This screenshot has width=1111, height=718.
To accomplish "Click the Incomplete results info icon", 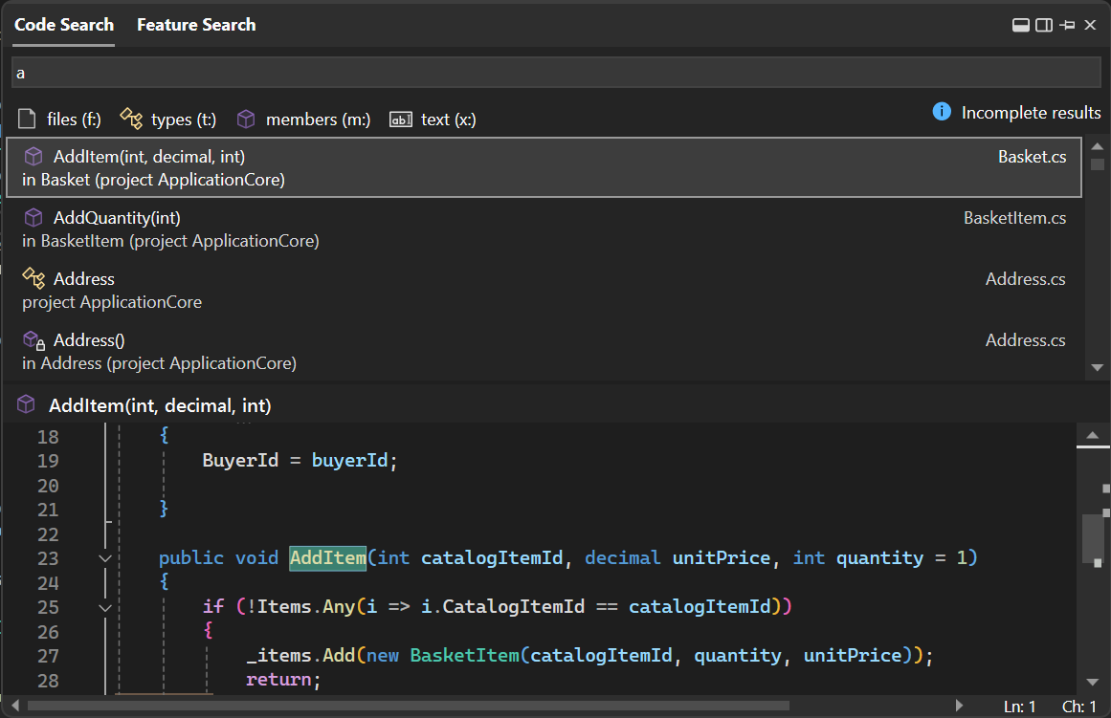I will point(942,113).
